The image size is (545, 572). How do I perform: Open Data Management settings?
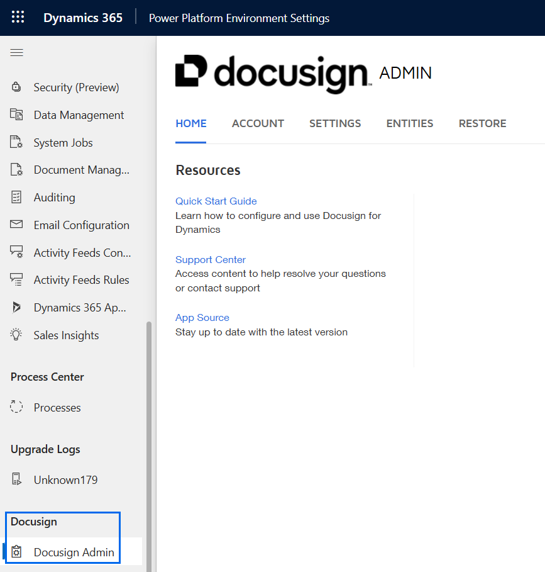(79, 115)
